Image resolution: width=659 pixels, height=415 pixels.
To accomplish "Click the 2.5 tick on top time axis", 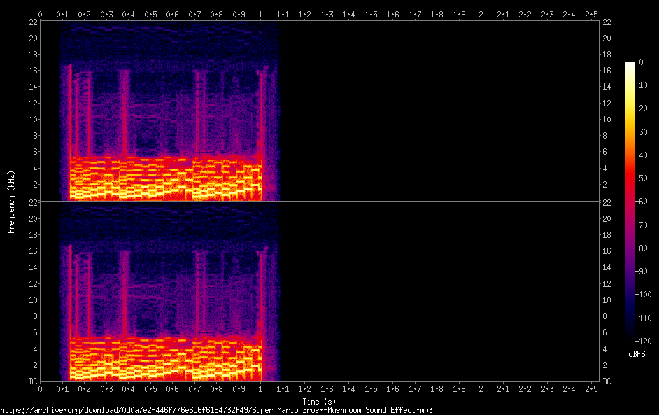I will coord(591,14).
